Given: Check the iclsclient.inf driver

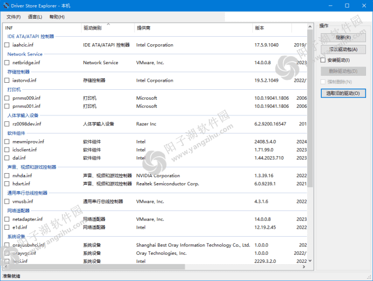Looking at the screenshot, I should (x=7, y=150).
